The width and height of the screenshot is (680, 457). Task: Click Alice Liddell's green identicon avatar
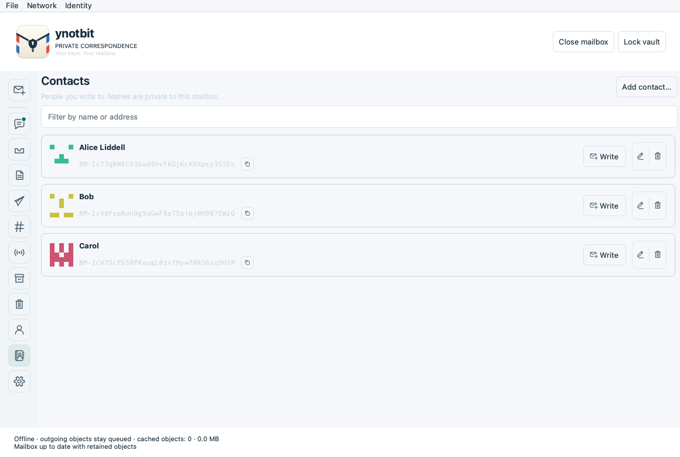tap(62, 154)
